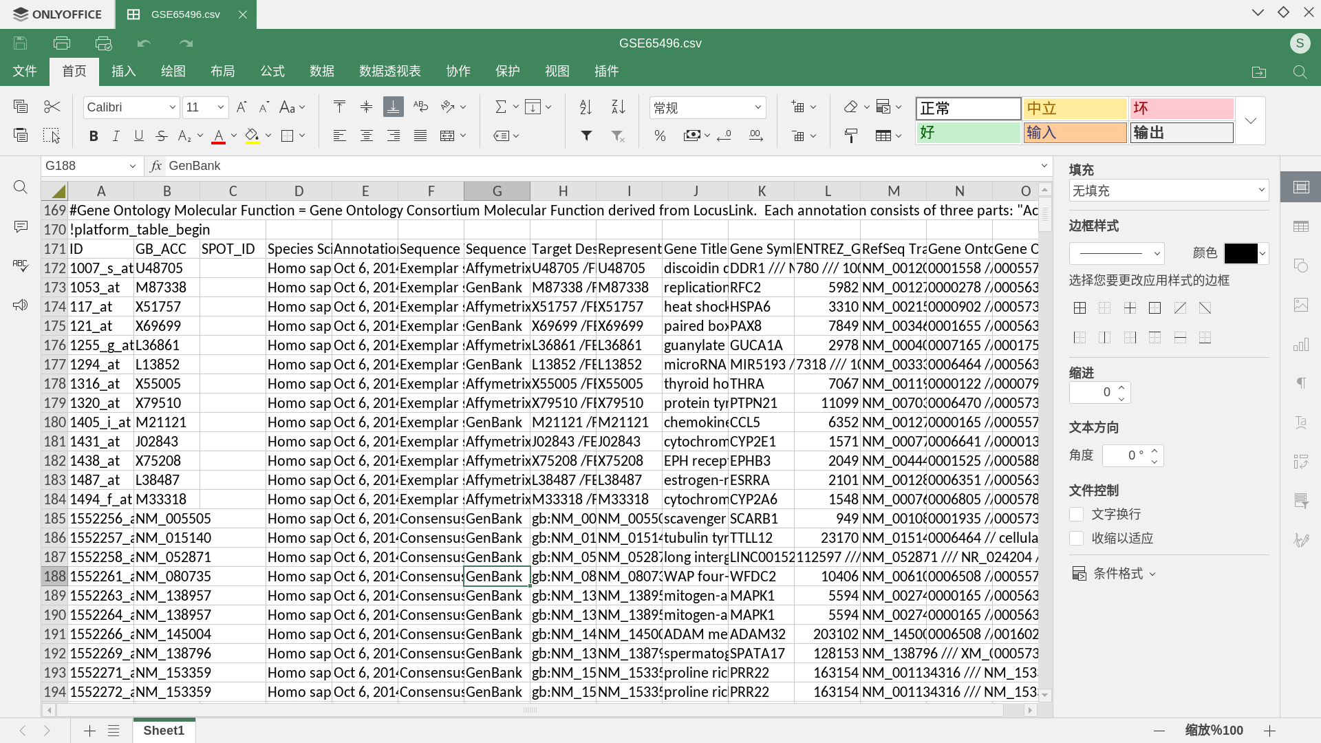This screenshot has width=1321, height=743.
Task: Open the name box dropdown
Action: tap(132, 166)
